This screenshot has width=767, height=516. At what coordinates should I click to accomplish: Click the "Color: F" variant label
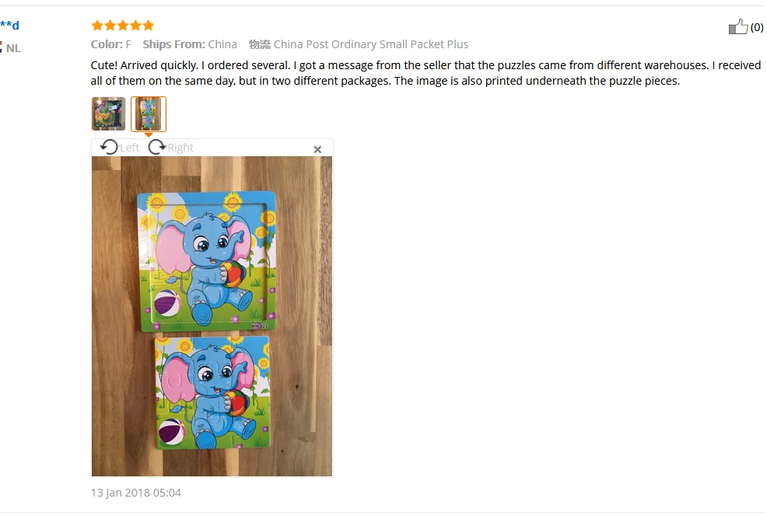(x=111, y=44)
